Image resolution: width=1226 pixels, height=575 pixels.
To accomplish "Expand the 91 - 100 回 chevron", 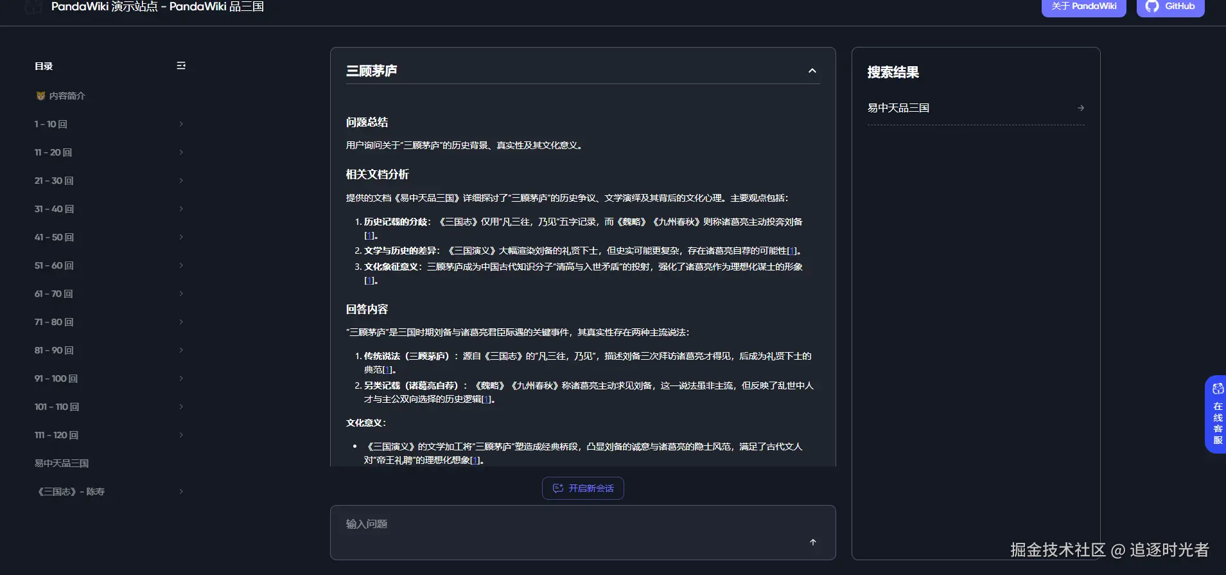I will click(x=181, y=378).
